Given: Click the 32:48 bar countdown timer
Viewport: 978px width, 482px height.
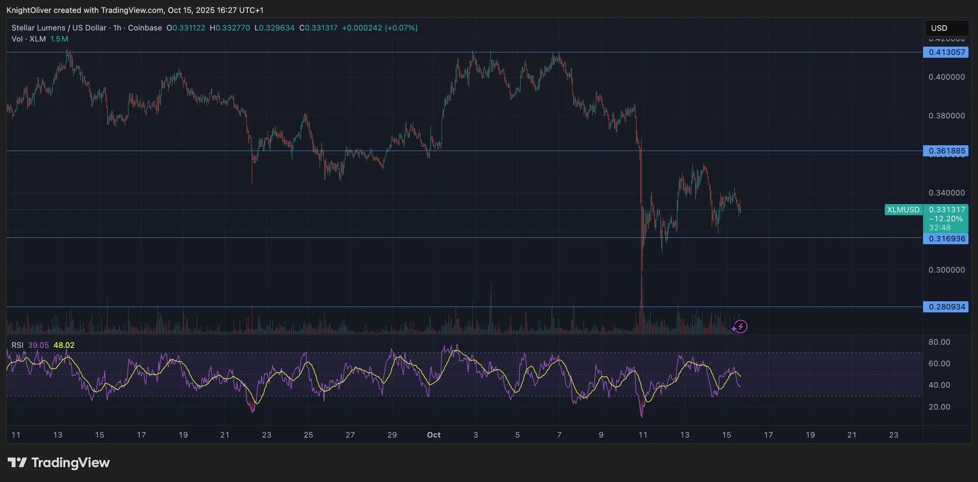Looking at the screenshot, I should click(x=940, y=228).
